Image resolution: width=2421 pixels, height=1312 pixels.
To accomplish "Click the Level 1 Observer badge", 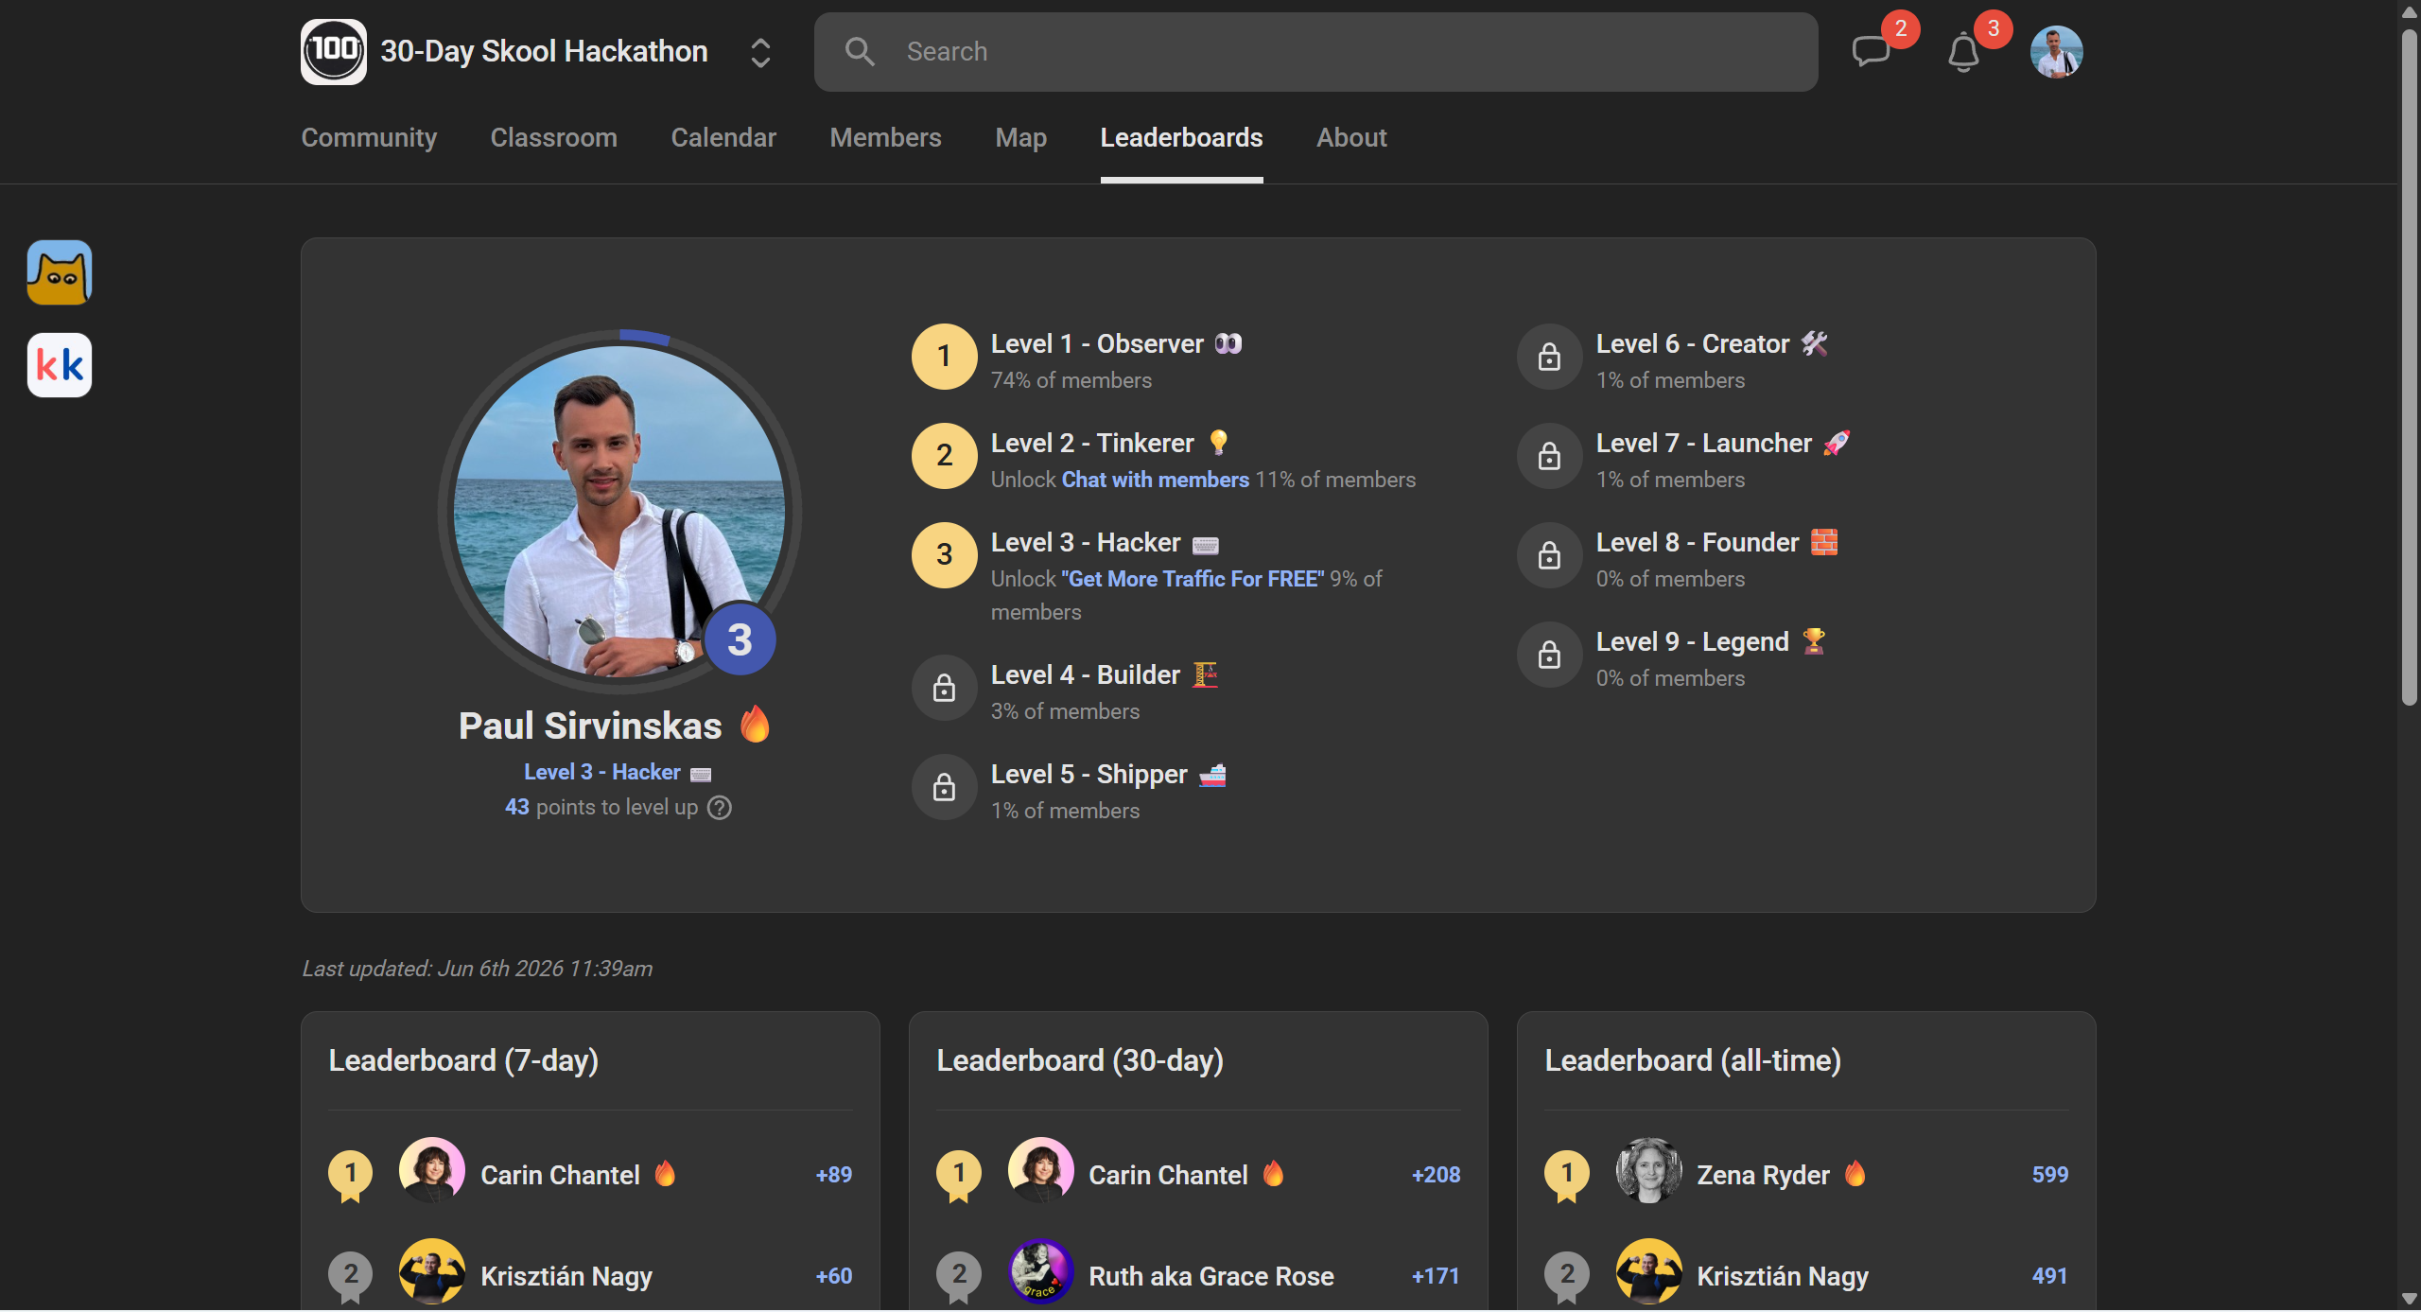I will 944,357.
